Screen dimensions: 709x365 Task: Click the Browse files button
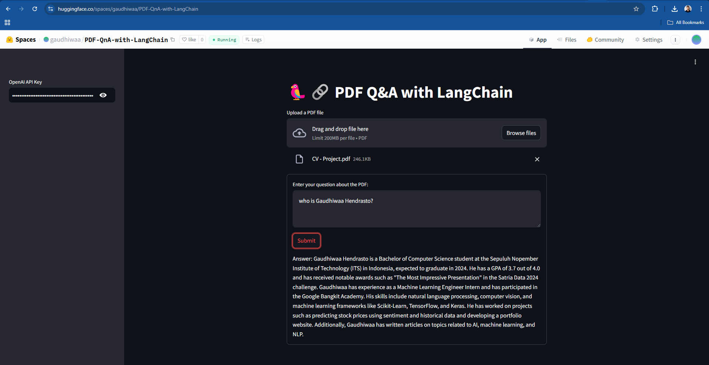coord(521,133)
